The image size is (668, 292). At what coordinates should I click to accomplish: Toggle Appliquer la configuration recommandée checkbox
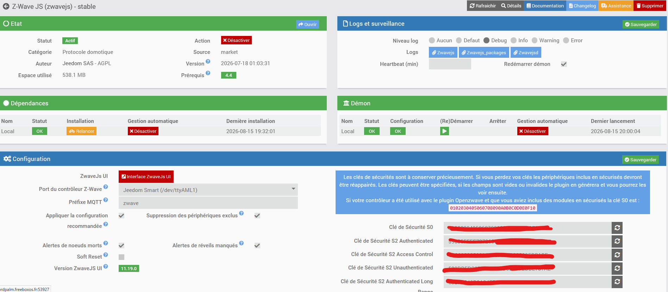pyautogui.click(x=121, y=216)
